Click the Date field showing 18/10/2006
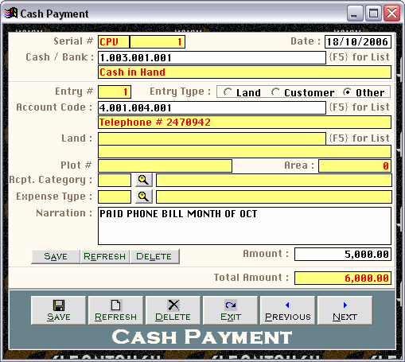The image size is (405, 362). click(358, 42)
